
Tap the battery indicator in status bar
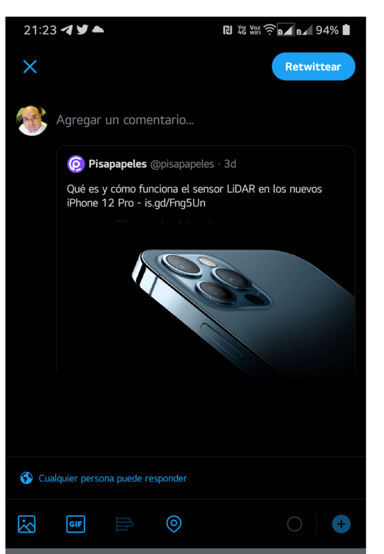(x=346, y=30)
